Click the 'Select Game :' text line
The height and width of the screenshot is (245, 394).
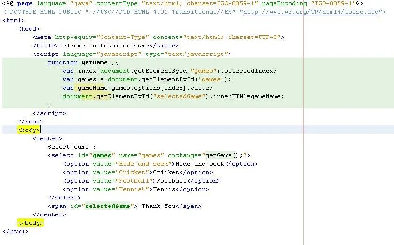(71, 147)
